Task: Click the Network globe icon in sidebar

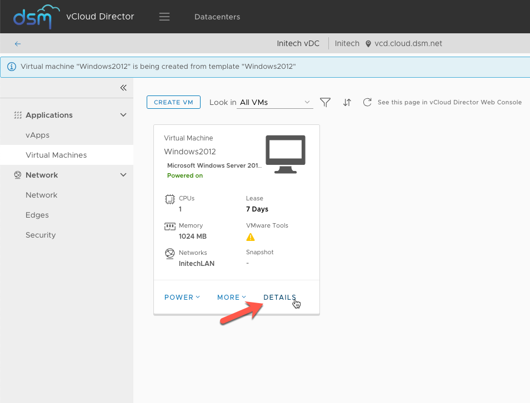Action: coord(18,175)
